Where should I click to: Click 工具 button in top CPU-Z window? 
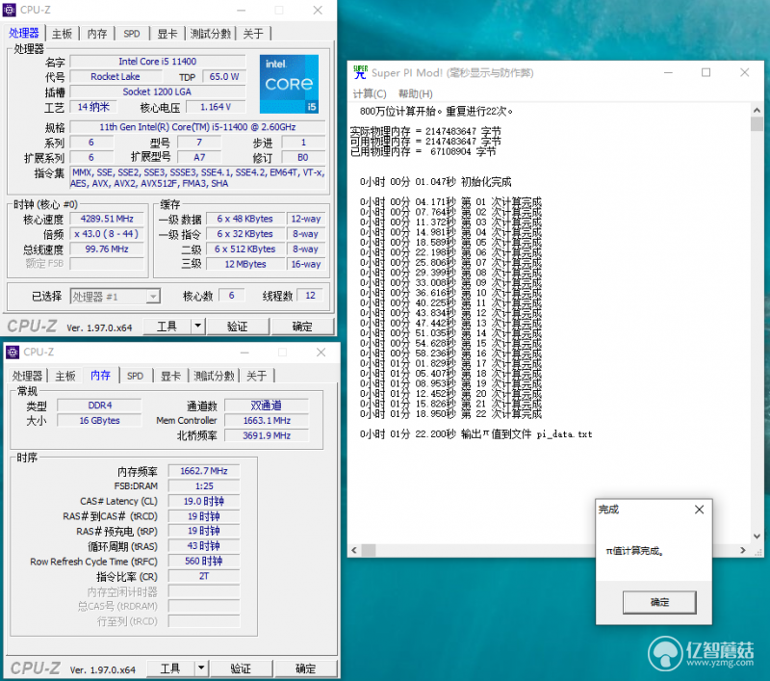(x=167, y=326)
